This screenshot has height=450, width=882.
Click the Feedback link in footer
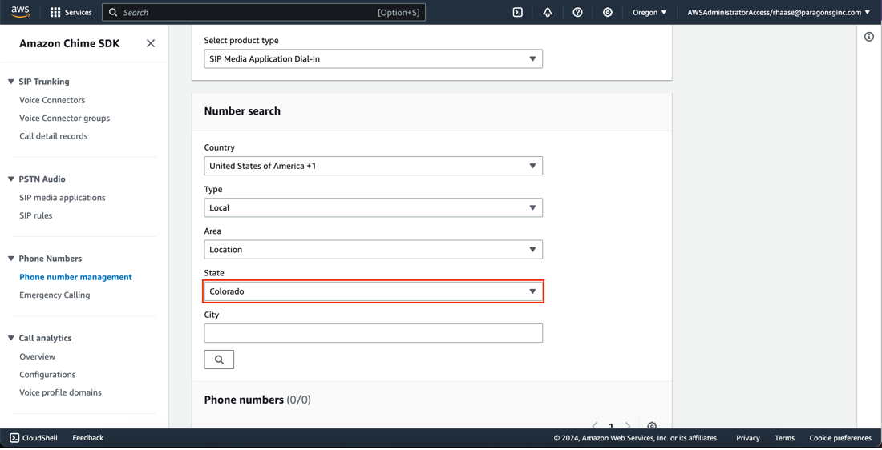pos(87,438)
